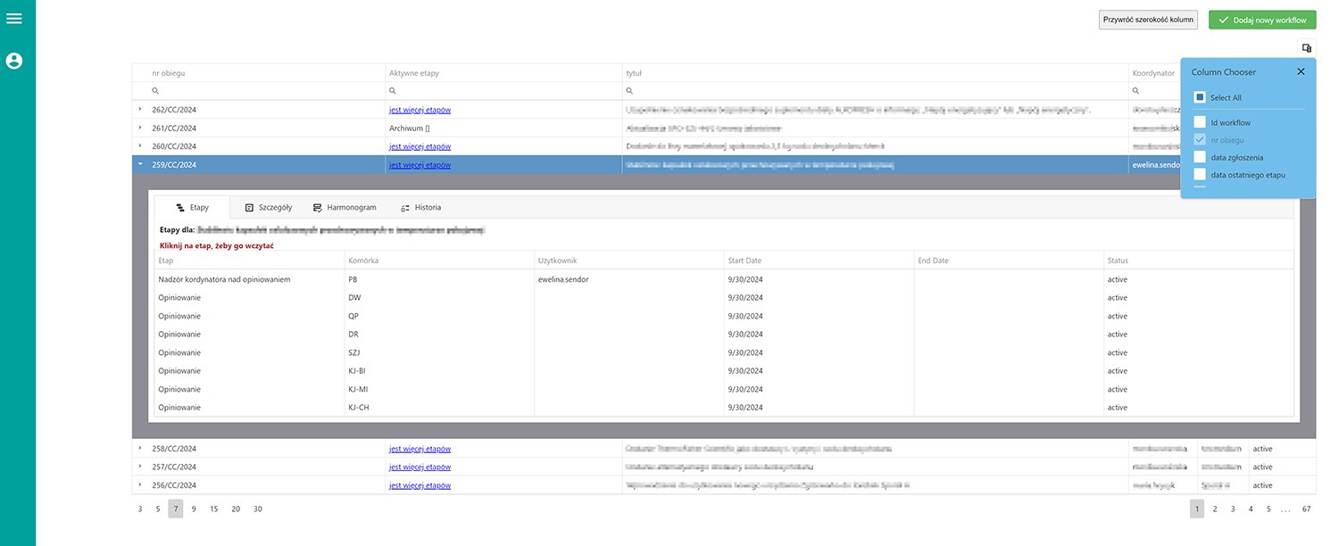Image resolution: width=1339 pixels, height=546 pixels.
Task: Click Start Date column header
Action: pyautogui.click(x=819, y=261)
